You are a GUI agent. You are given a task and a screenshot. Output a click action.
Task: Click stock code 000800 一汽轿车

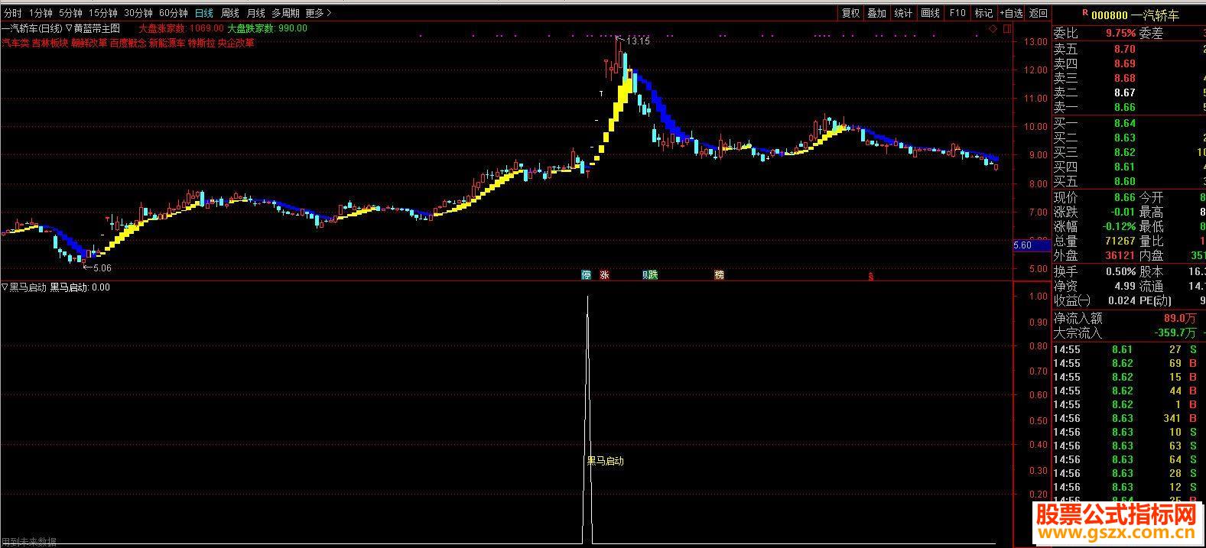pyautogui.click(x=1135, y=15)
